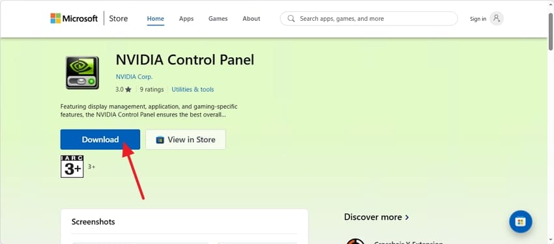Click the Sign in link
Image resolution: width=554 pixels, height=244 pixels.
478,19
